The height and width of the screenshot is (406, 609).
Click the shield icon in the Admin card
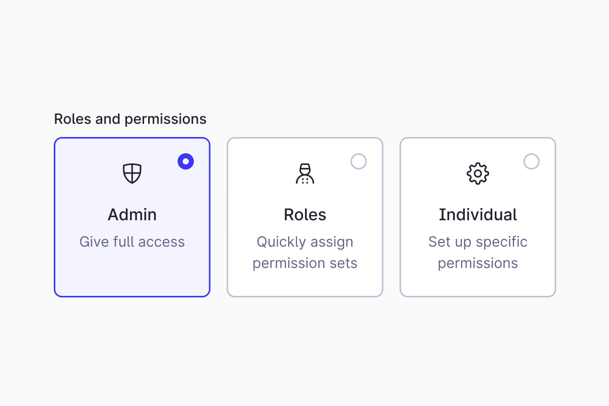(x=132, y=174)
